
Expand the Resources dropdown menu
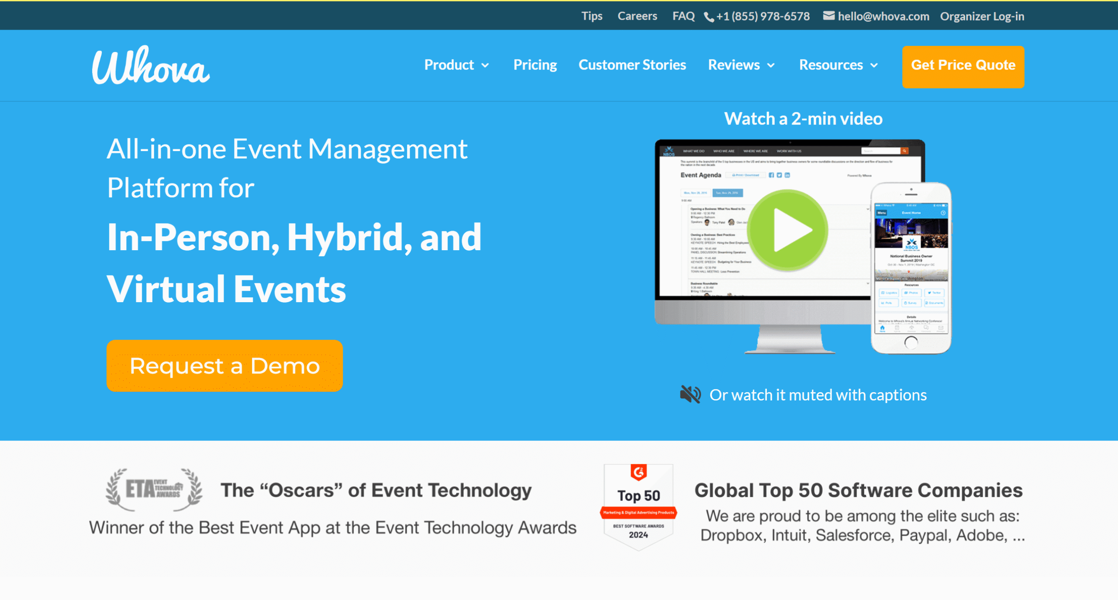pos(838,65)
